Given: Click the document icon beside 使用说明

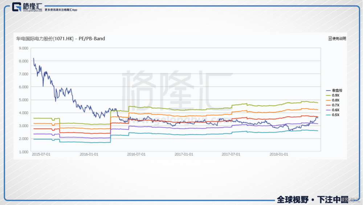Looking at the screenshot, I should pos(330,39).
